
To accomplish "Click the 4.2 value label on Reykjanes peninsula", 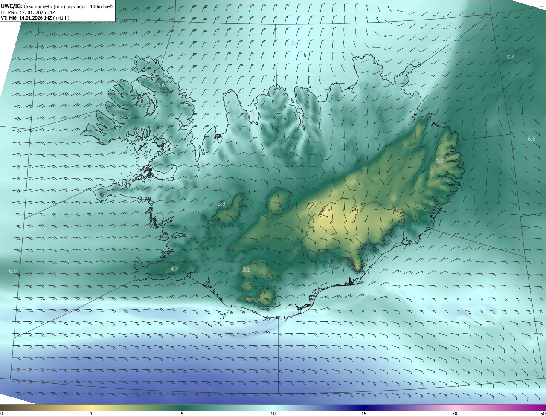I will click(x=174, y=269).
